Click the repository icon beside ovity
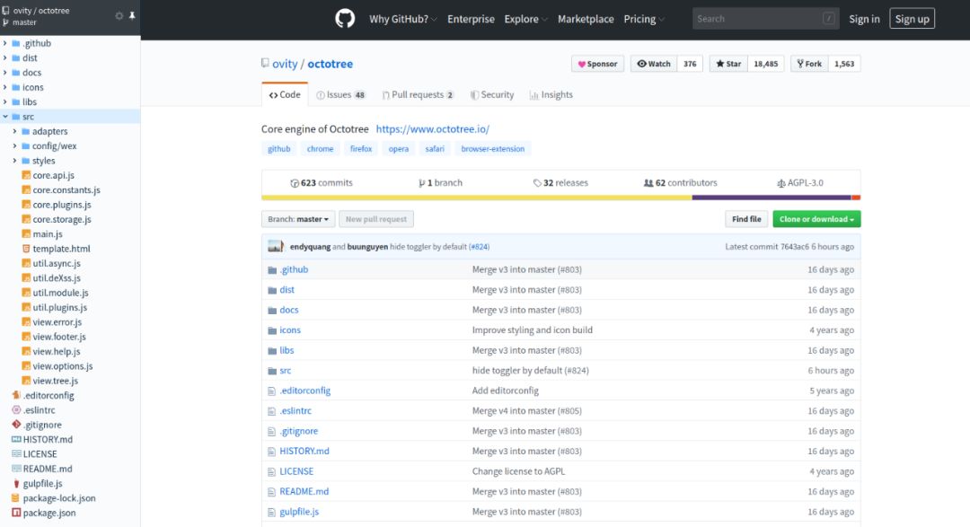Image resolution: width=970 pixels, height=527 pixels. 265,63
